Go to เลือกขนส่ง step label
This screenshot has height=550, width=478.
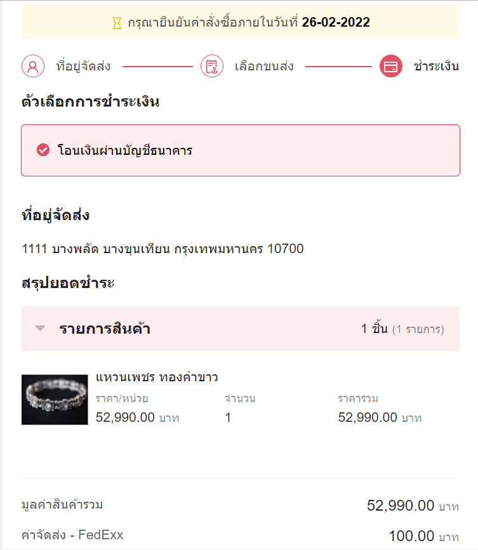(264, 66)
